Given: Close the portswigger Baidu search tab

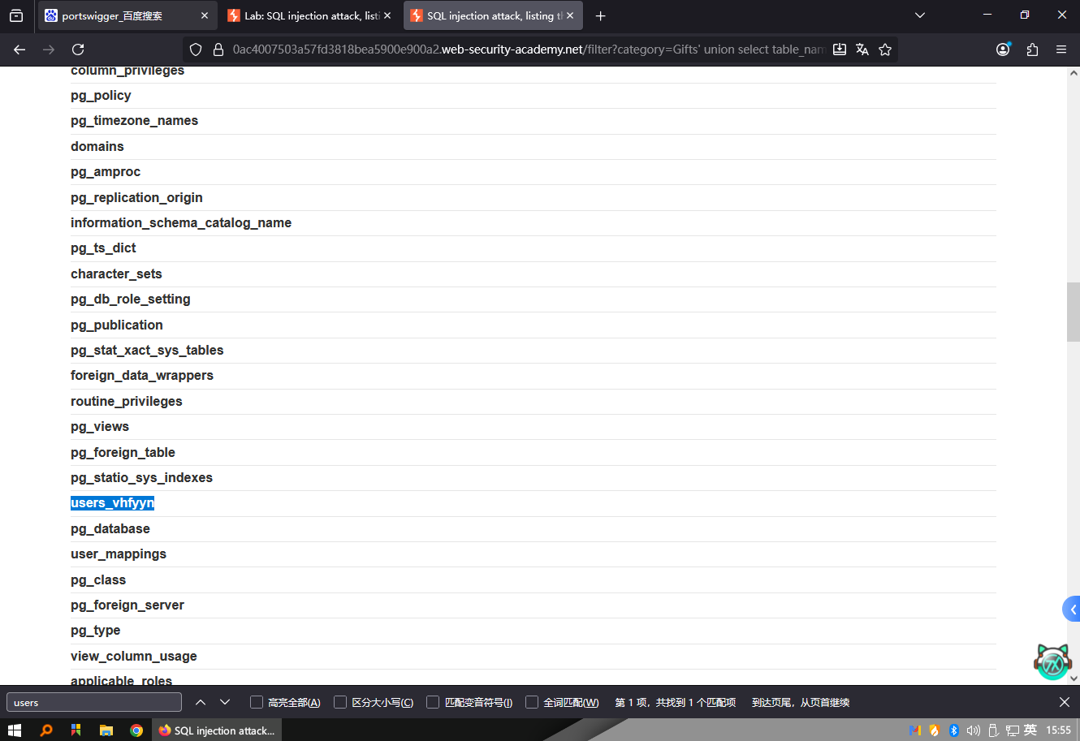Looking at the screenshot, I should click(x=205, y=15).
